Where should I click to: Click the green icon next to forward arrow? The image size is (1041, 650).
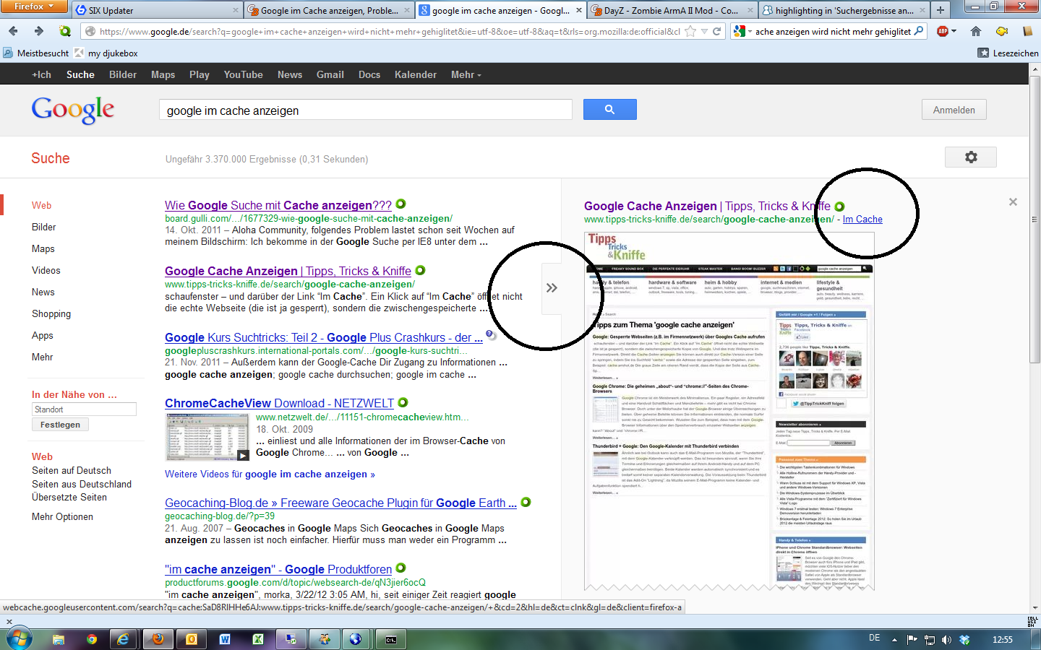coord(65,31)
